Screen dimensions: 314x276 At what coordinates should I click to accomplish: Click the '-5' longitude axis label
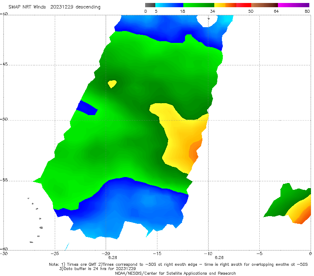pyautogui.click(x=259, y=253)
